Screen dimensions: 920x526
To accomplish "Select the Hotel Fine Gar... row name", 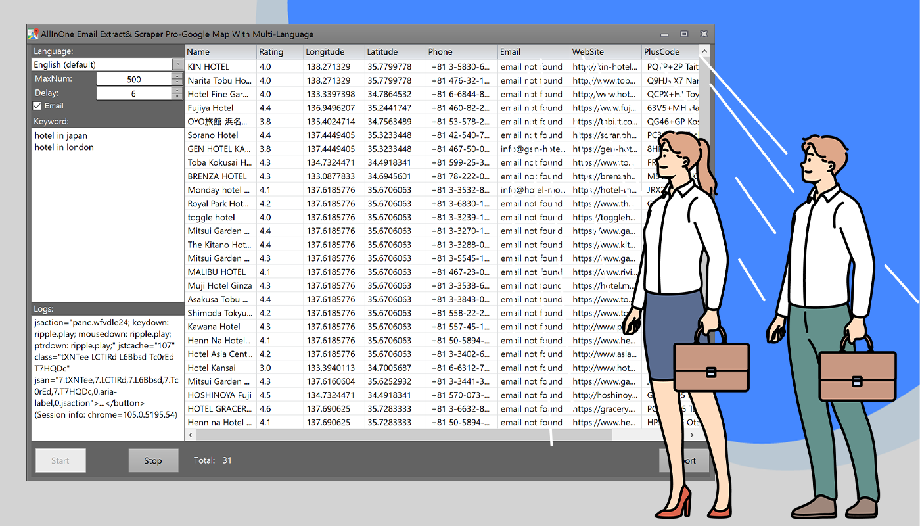I will 219,94.
